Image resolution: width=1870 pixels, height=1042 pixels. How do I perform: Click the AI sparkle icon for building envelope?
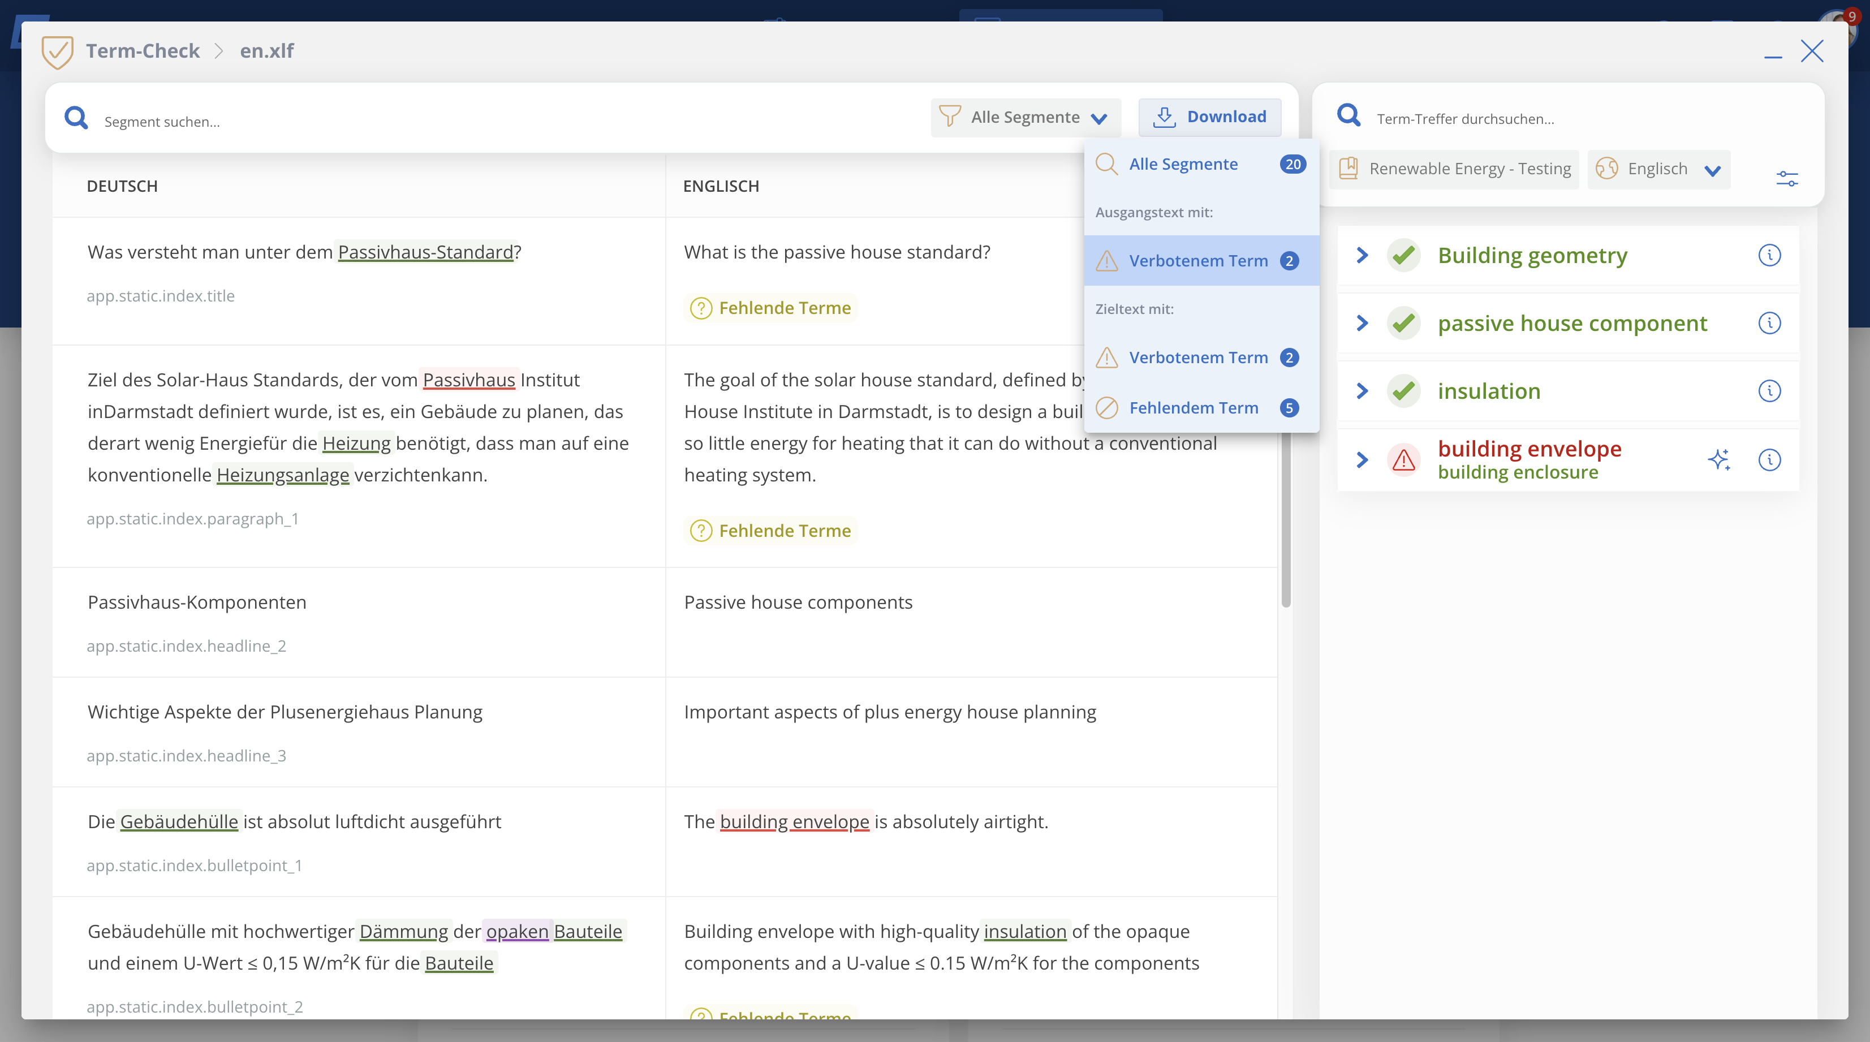(x=1719, y=460)
